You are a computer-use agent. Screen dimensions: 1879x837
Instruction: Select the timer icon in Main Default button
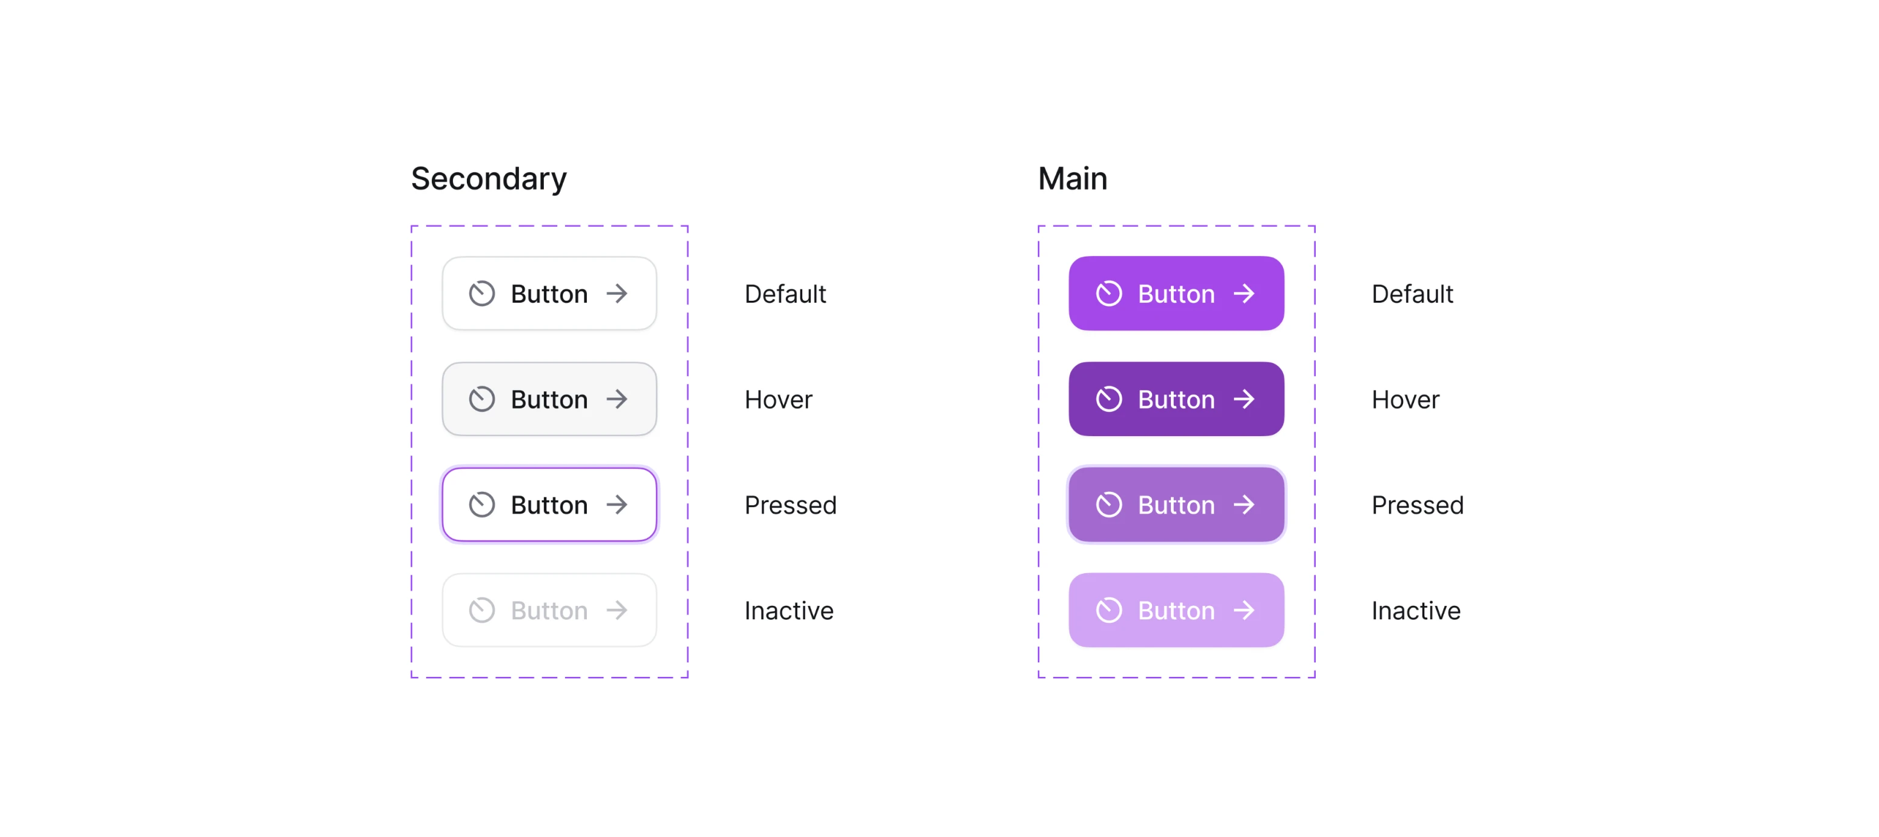point(1109,294)
